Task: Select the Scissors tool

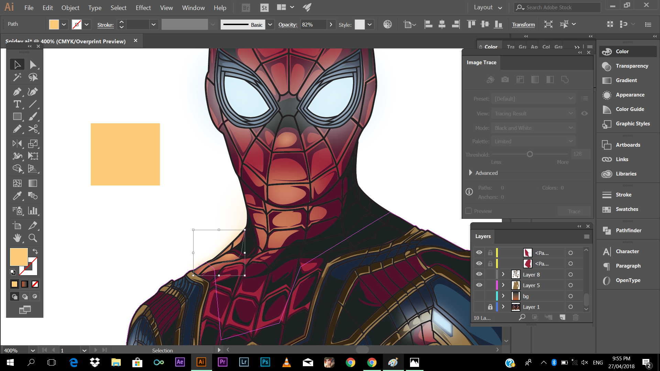Action: (x=33, y=129)
